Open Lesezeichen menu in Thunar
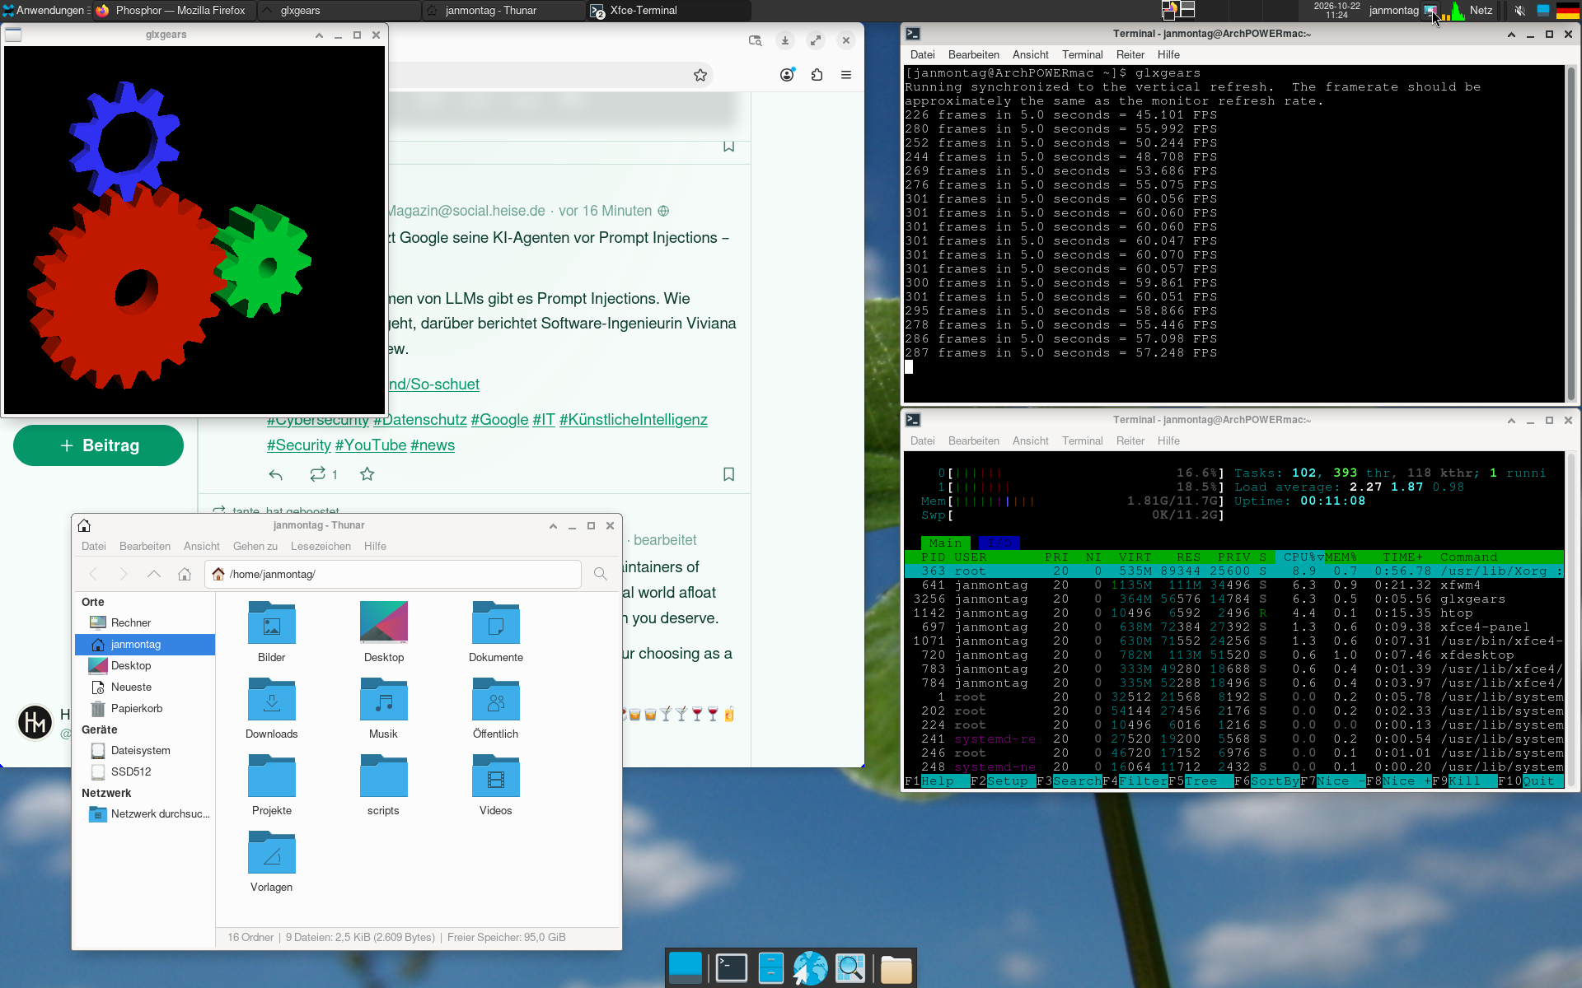 click(x=321, y=546)
